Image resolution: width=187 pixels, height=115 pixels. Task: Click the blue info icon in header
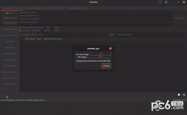[166, 2]
